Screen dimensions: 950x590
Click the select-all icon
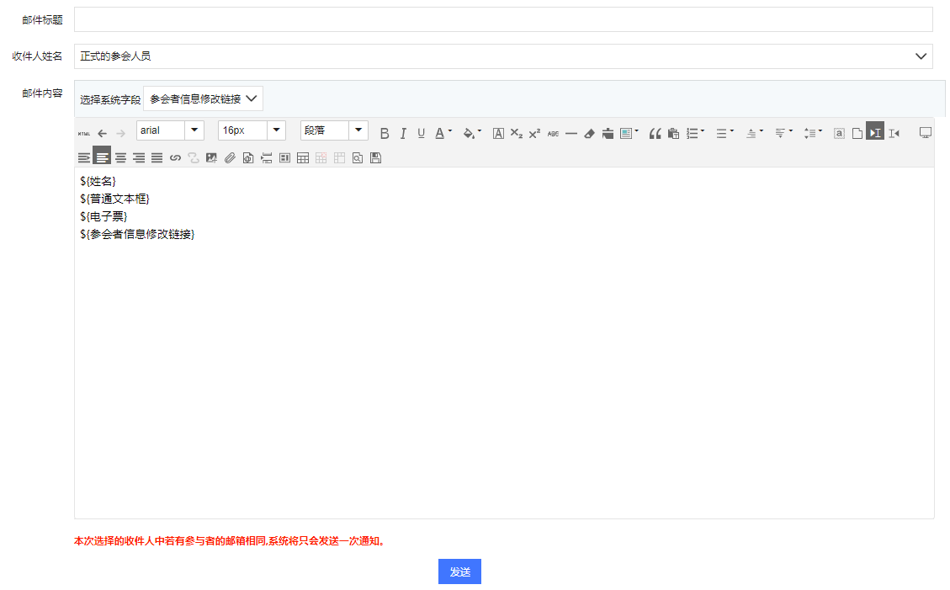[x=839, y=133]
